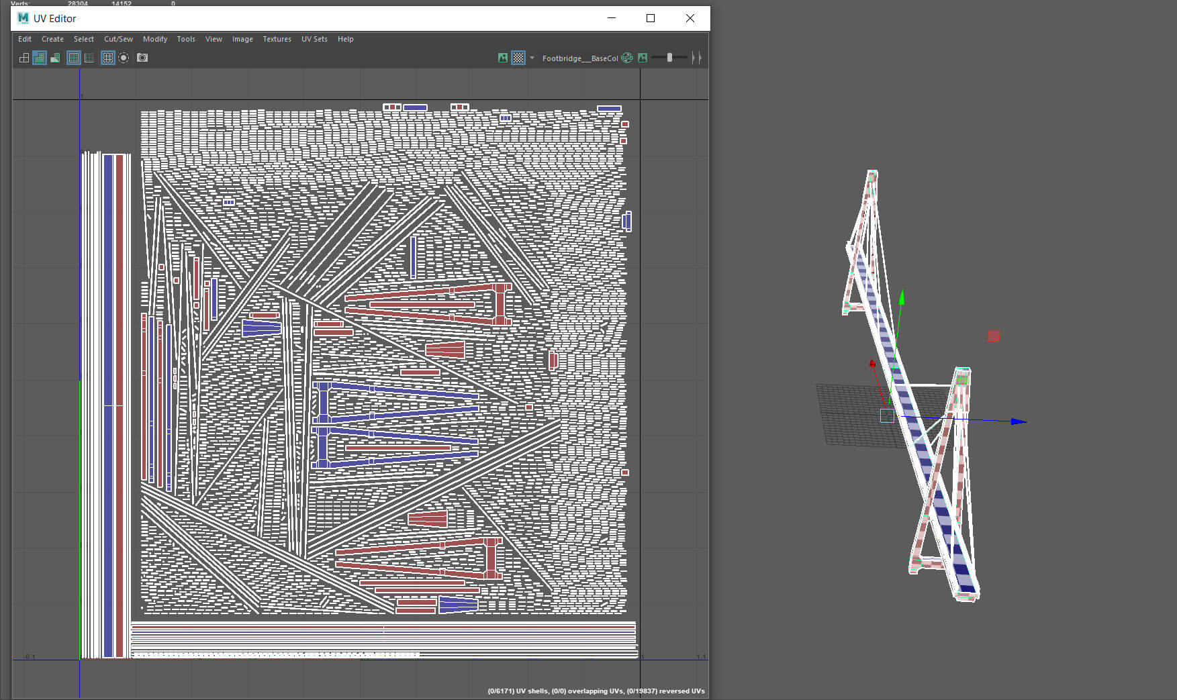1177x700 pixels.
Task: Click the UV distortion shading icon
Action: [x=55, y=58]
